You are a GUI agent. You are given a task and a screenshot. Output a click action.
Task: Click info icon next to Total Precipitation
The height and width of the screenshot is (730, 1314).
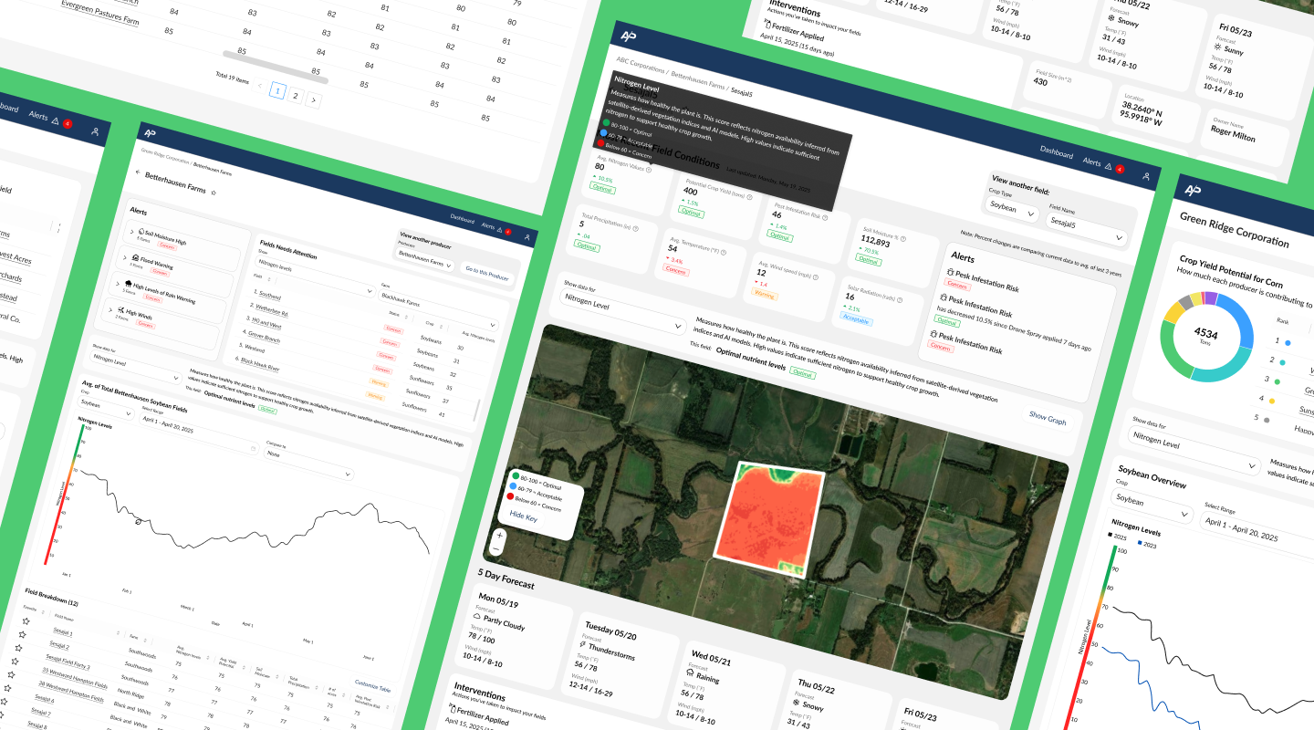pyautogui.click(x=635, y=228)
